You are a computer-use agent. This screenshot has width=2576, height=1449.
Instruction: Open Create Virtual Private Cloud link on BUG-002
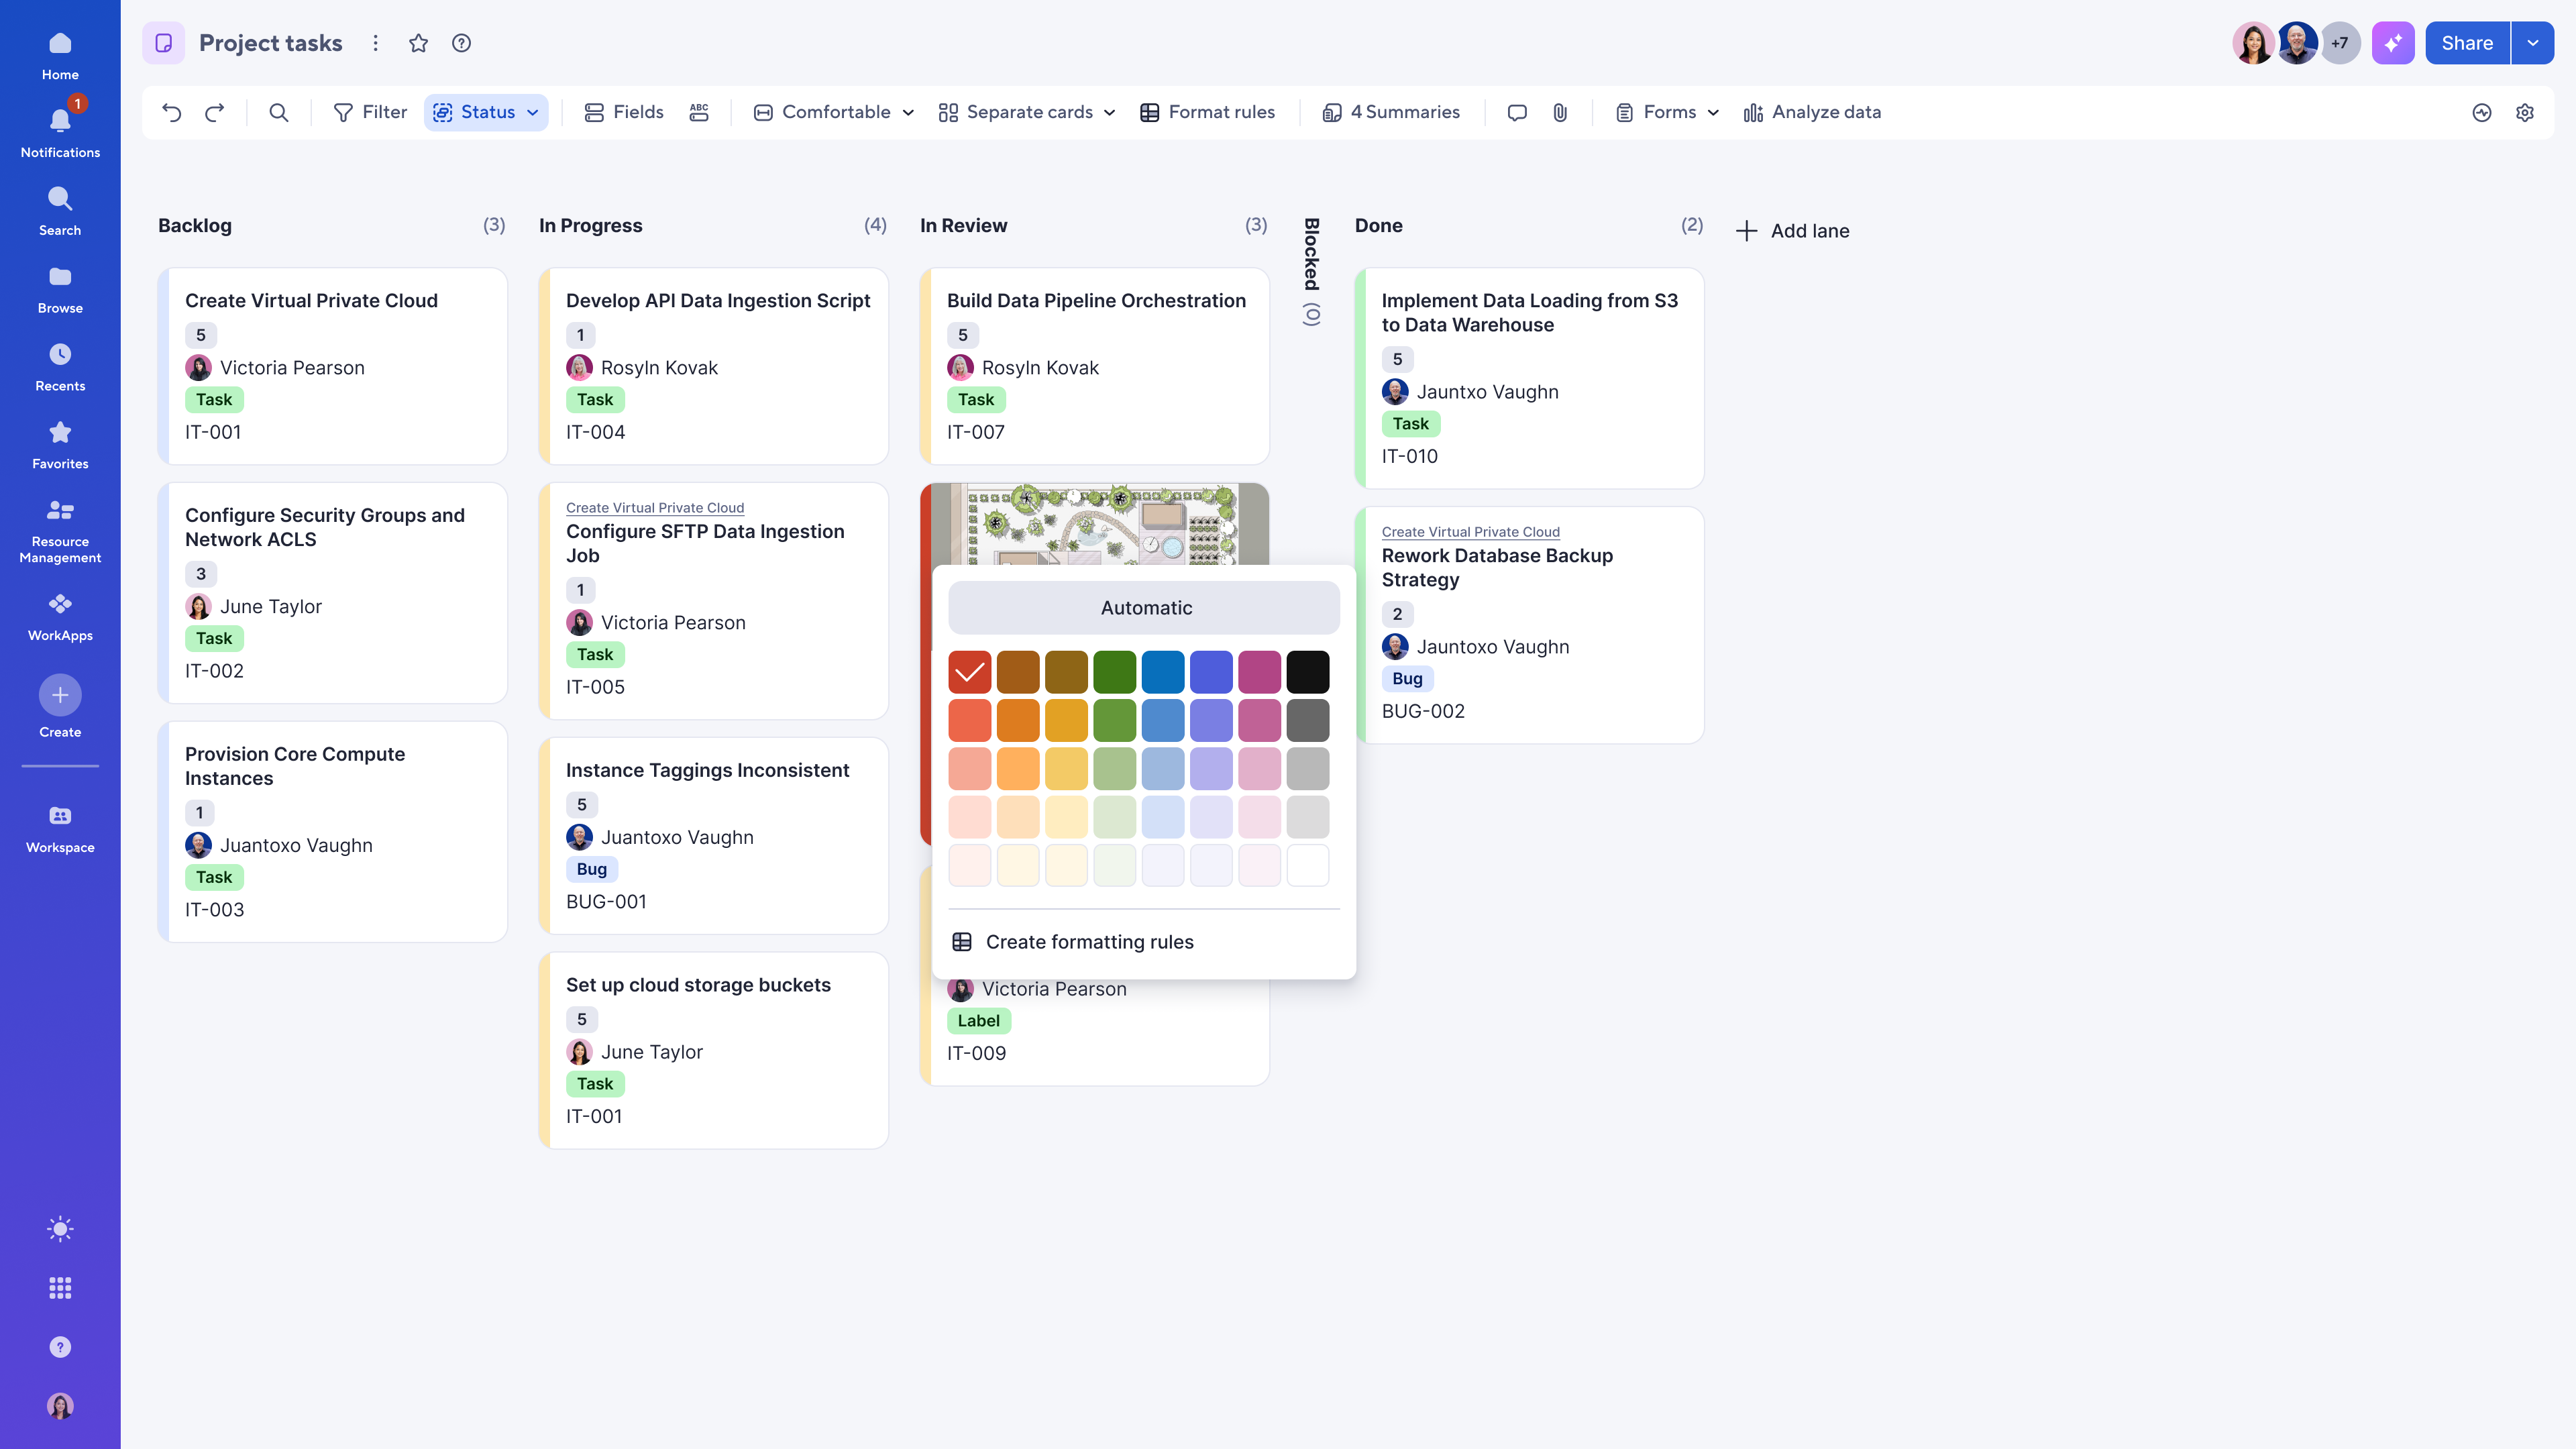(x=1470, y=532)
